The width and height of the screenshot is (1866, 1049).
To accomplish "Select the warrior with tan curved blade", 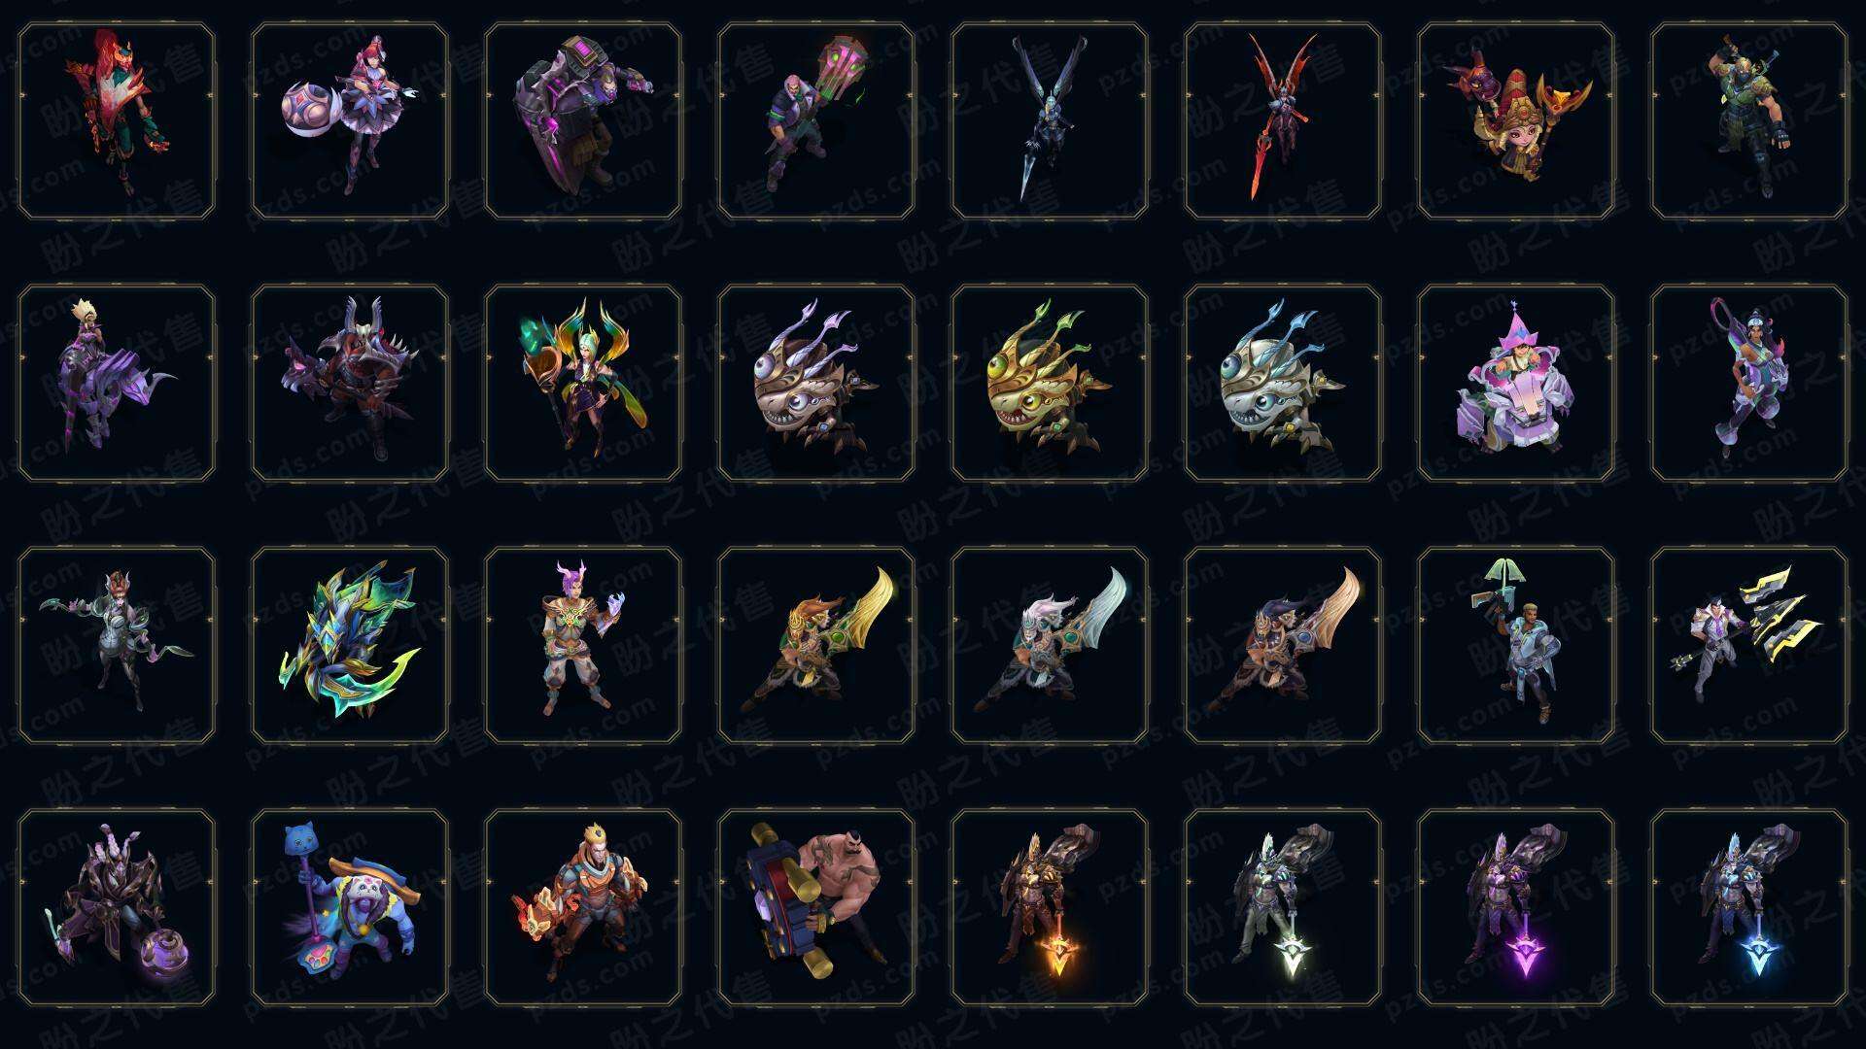I will [x=1283, y=645].
